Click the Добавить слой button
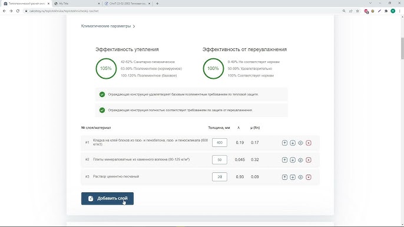Viewport: 404px width, 227px height. 107,198
